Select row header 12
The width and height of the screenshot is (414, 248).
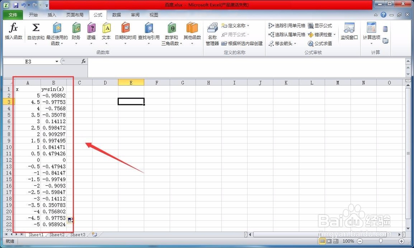click(9, 160)
